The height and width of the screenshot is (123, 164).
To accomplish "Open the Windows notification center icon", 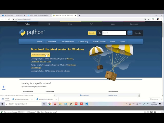I will tap(160, 104).
